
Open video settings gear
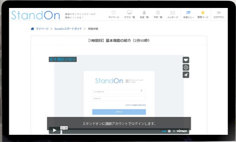click(169, 131)
